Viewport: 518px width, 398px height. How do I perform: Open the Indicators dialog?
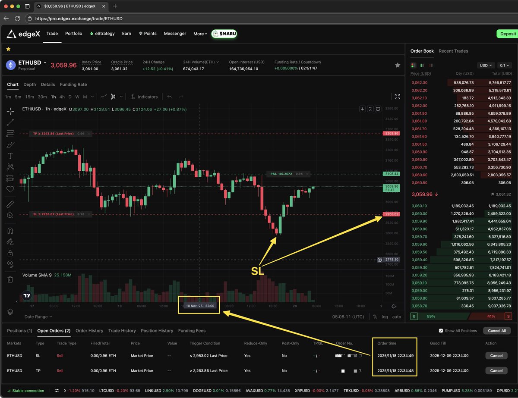point(144,97)
